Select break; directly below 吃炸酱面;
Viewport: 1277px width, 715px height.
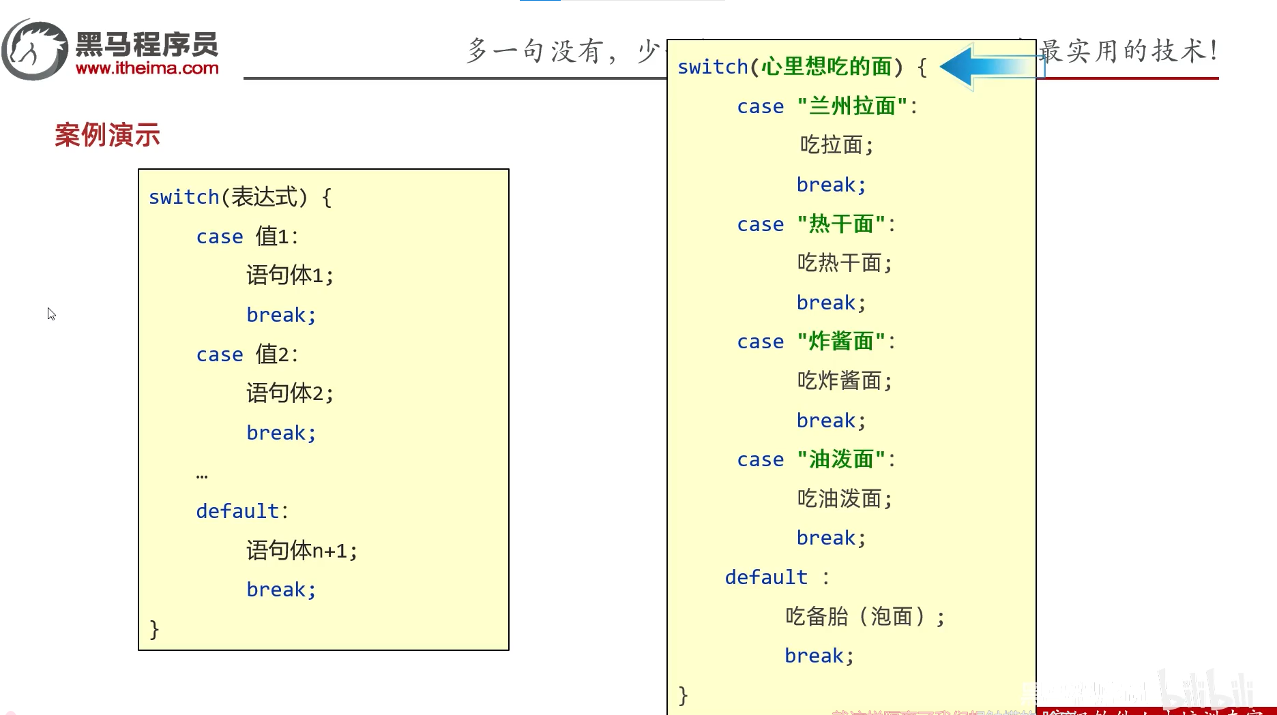tap(832, 421)
